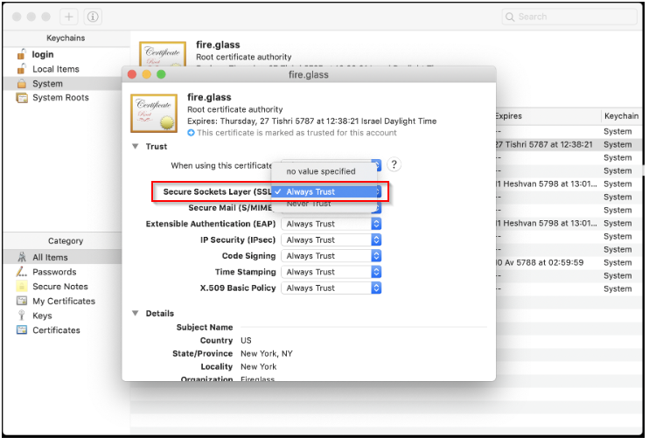Open the Secure Notes category
649x444 pixels.
click(59, 287)
